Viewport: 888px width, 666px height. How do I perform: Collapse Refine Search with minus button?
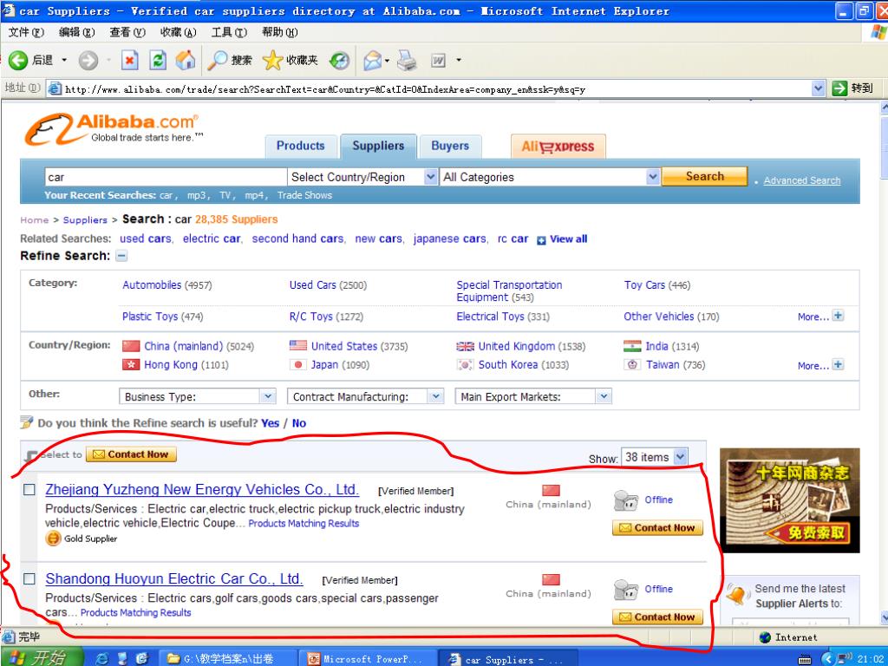[x=121, y=256]
